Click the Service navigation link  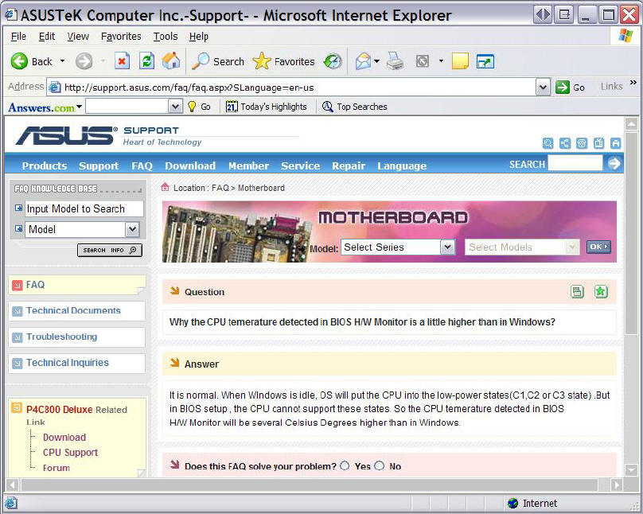[x=300, y=165]
